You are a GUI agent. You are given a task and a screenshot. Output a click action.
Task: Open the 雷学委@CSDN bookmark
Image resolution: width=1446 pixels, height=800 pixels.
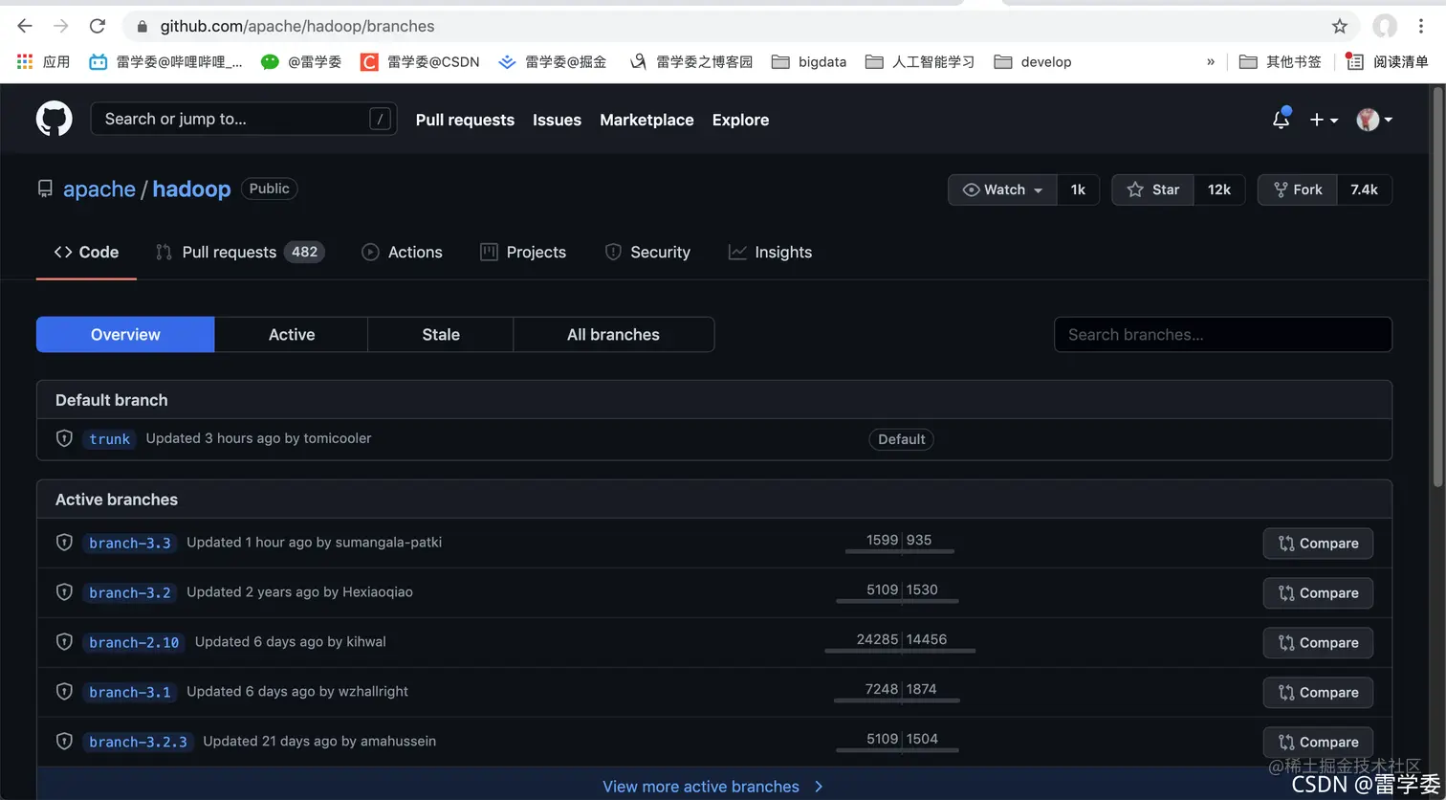[x=420, y=61]
